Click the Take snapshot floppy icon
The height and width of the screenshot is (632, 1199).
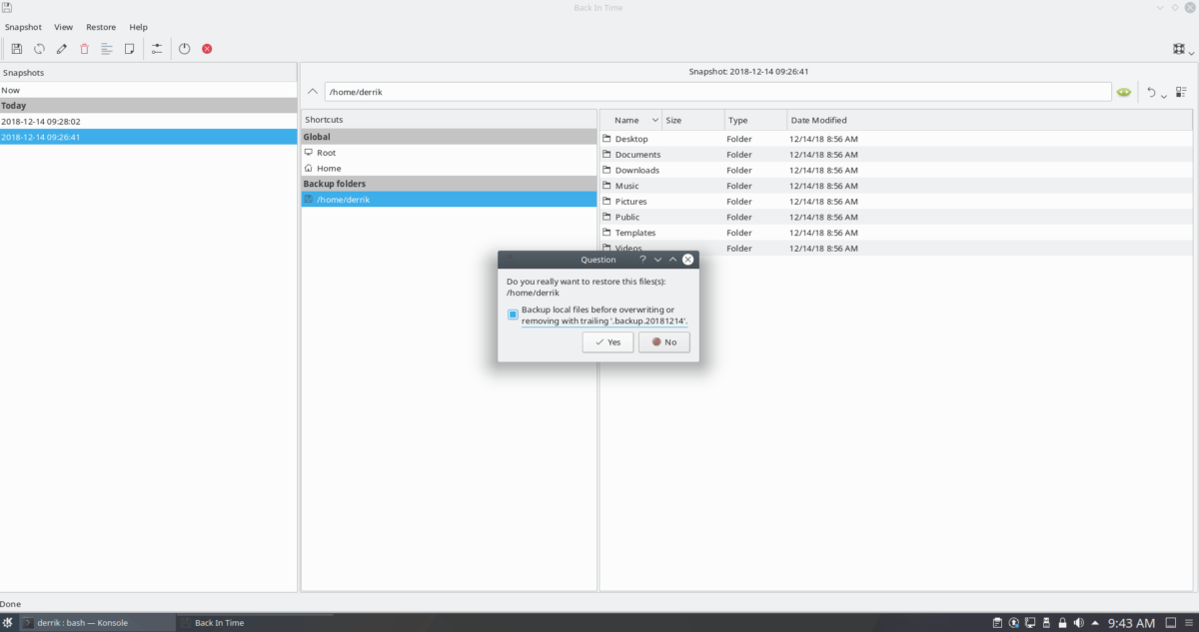tap(17, 48)
